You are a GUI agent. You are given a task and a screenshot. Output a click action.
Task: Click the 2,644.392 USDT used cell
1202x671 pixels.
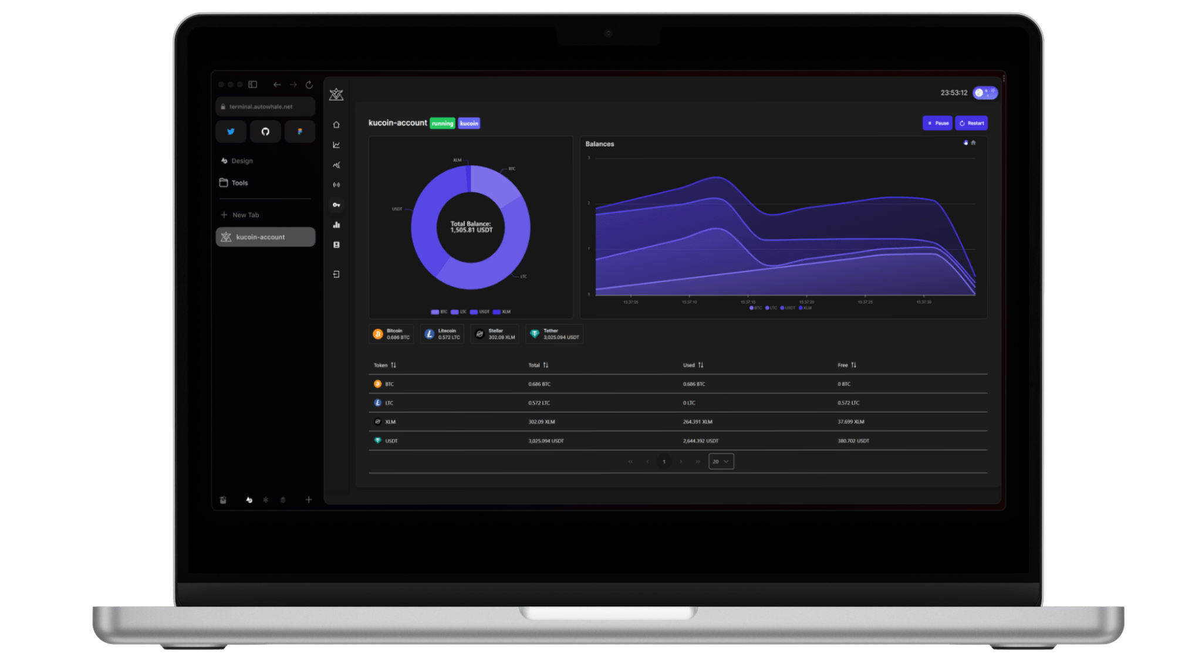[x=701, y=440]
